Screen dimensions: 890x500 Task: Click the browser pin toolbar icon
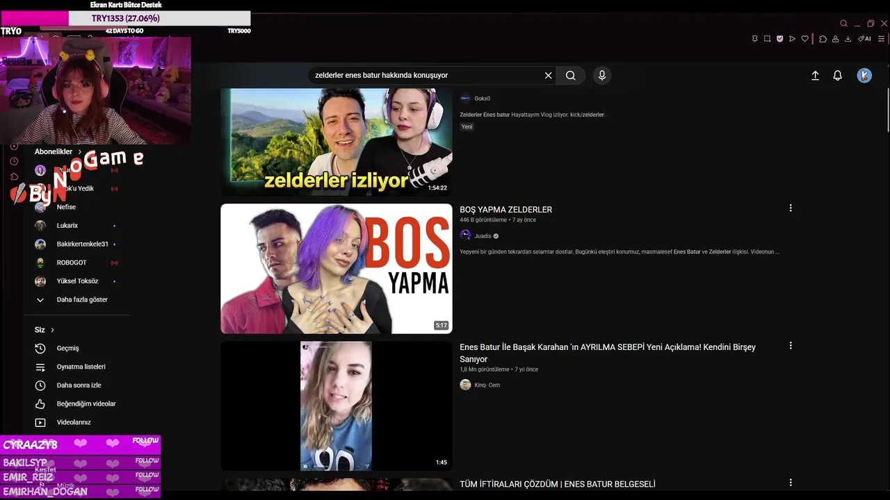click(x=754, y=39)
